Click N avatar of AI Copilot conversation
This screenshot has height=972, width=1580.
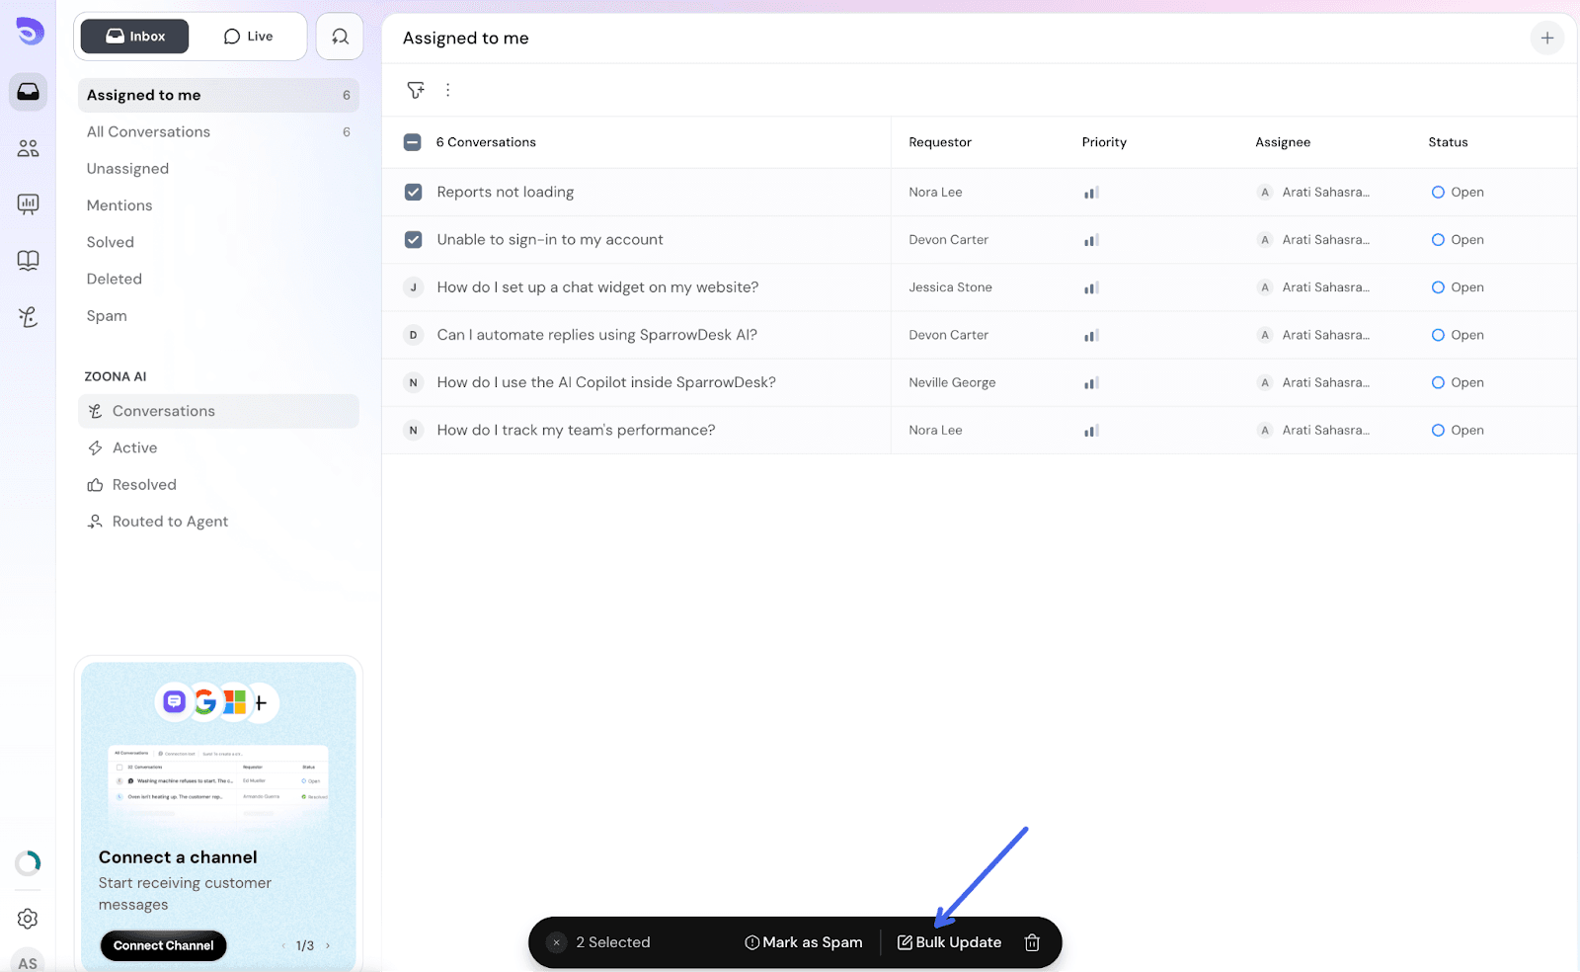click(413, 382)
